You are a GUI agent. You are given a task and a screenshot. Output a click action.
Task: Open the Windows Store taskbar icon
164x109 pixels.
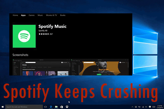(61, 107)
